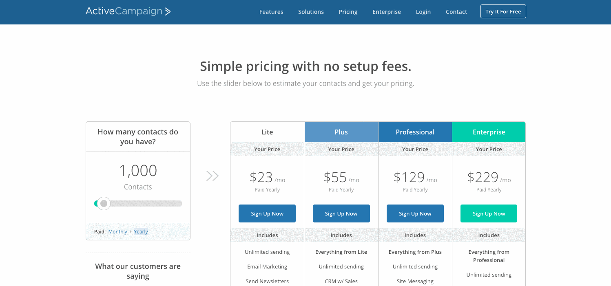The width and height of the screenshot is (611, 286).
Task: Click the contacts slider handle
Action: [x=104, y=203]
